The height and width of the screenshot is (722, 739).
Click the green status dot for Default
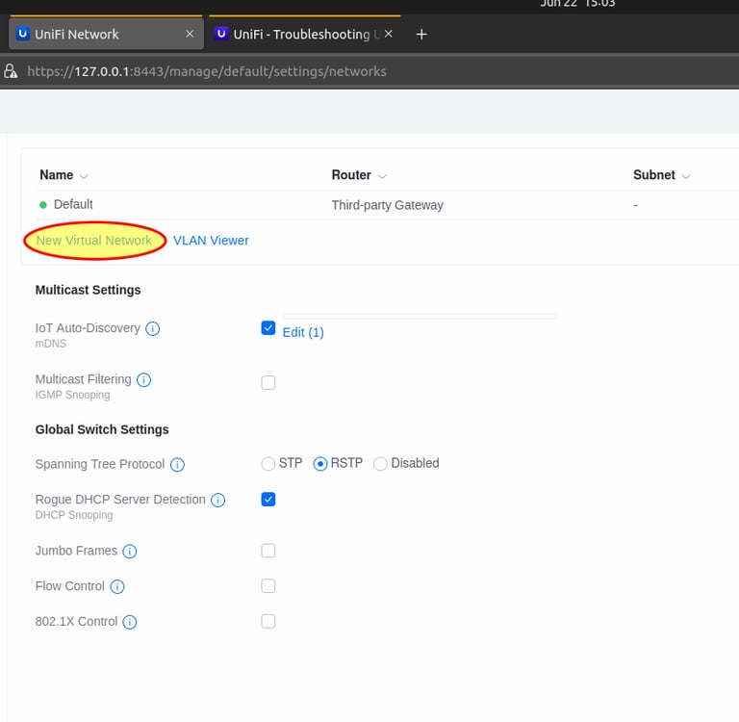click(x=43, y=205)
